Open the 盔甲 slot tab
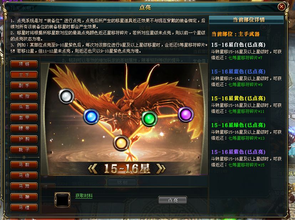 click(24, 118)
